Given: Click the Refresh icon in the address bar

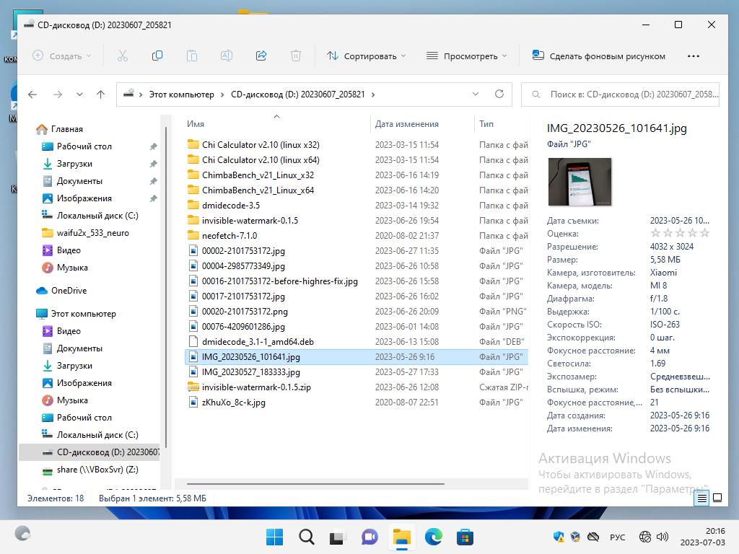Looking at the screenshot, I should (x=499, y=94).
